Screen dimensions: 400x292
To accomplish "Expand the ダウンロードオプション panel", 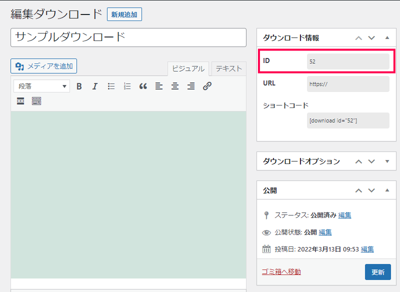I will (x=387, y=161).
